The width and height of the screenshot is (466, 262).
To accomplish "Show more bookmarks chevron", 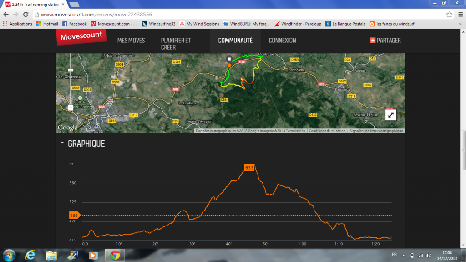I will point(461,24).
